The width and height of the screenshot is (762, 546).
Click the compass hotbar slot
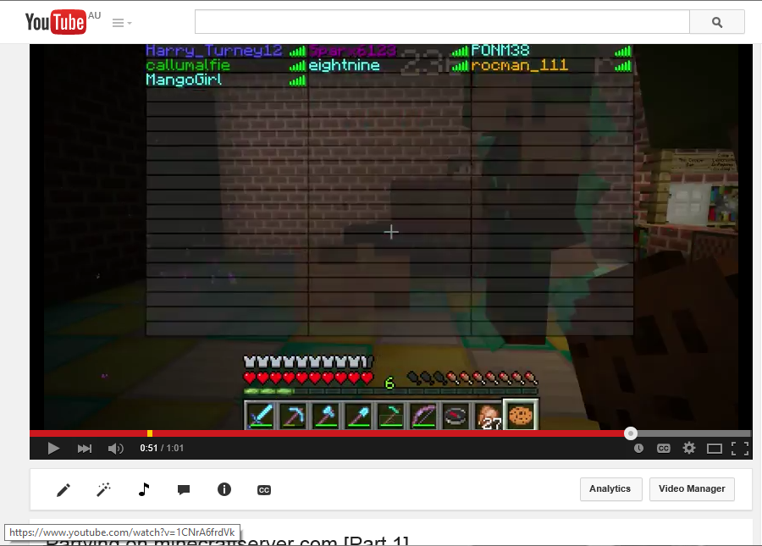pos(456,416)
